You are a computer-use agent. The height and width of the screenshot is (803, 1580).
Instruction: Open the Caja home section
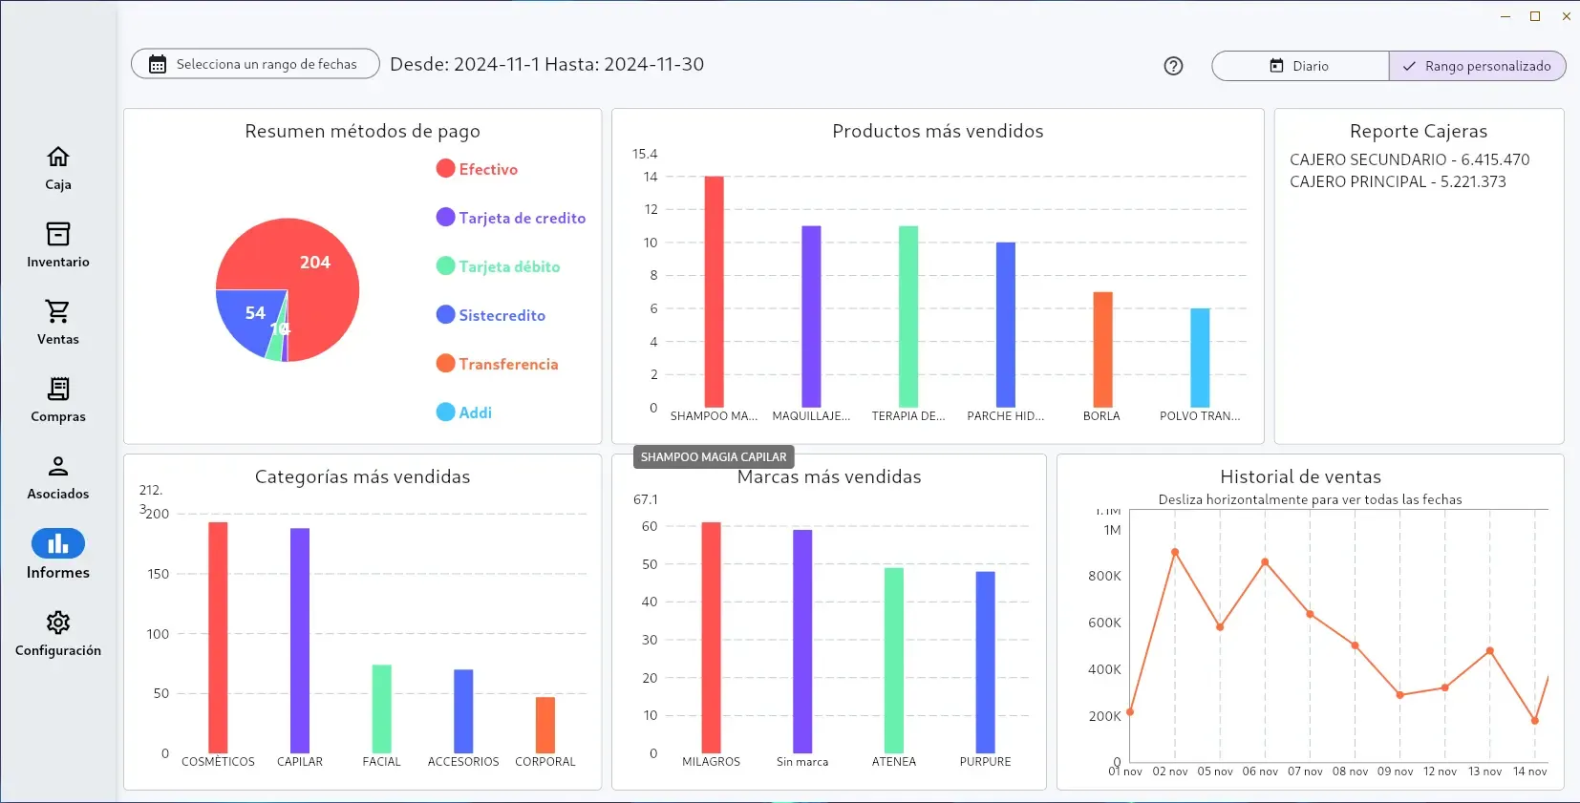58,168
